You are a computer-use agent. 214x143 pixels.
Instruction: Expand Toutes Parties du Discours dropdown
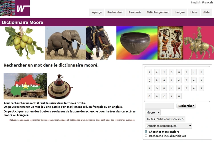165,119
